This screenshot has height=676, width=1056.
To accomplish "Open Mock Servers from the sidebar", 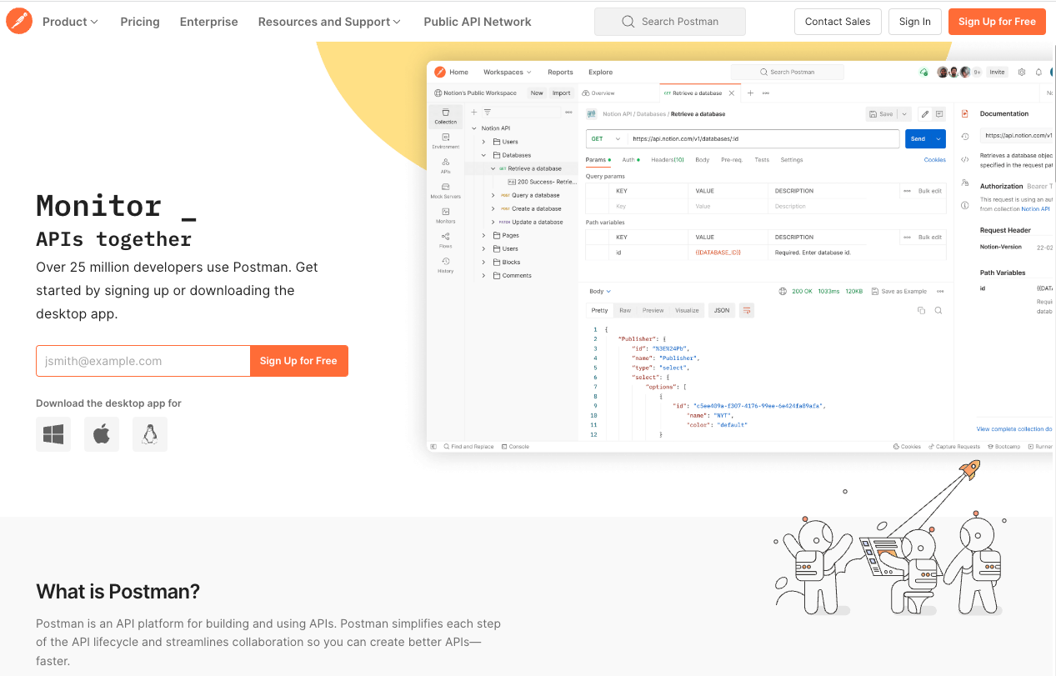I will pyautogui.click(x=446, y=191).
